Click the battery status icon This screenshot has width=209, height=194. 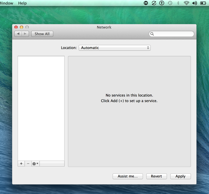[203, 3]
